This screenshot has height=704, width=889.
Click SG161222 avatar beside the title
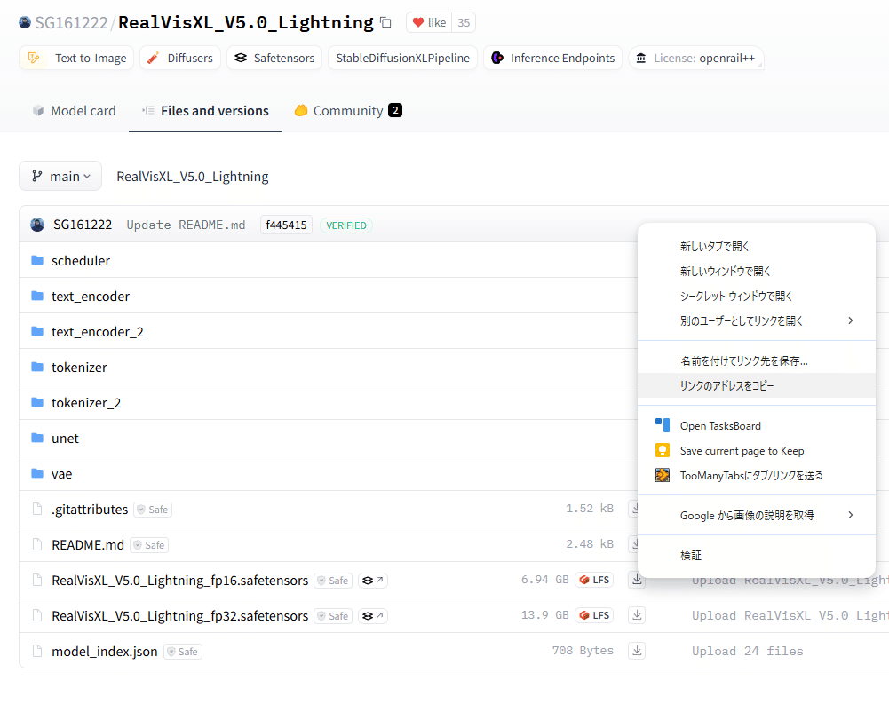[25, 22]
